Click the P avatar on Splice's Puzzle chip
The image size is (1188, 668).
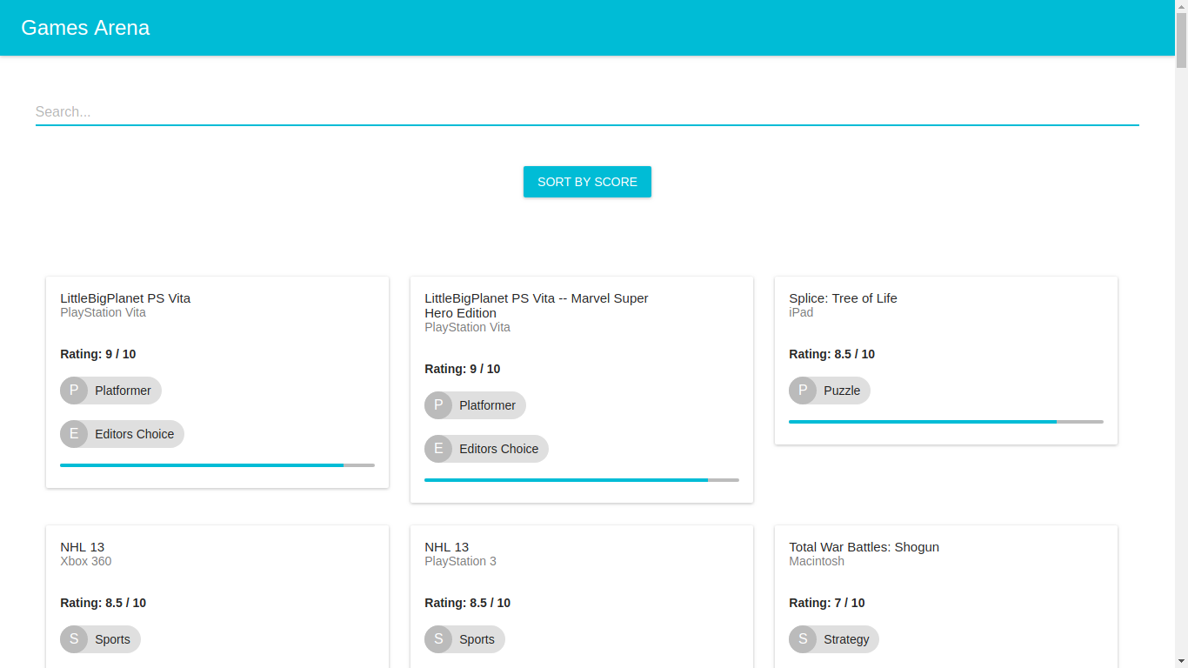click(x=803, y=391)
